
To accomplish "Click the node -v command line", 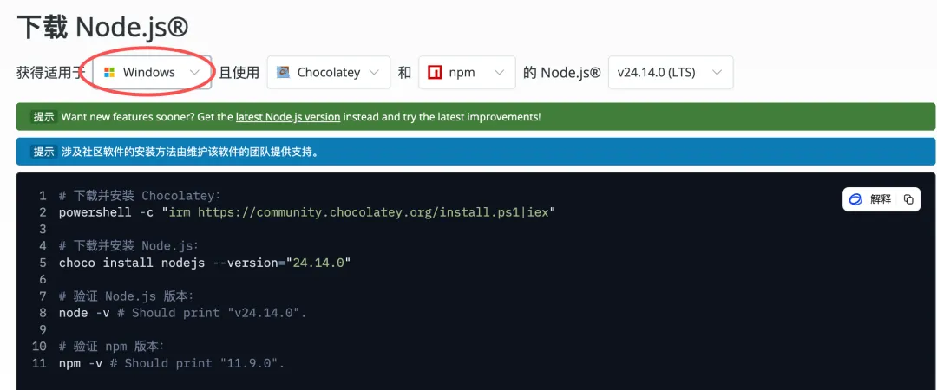I will [182, 312].
